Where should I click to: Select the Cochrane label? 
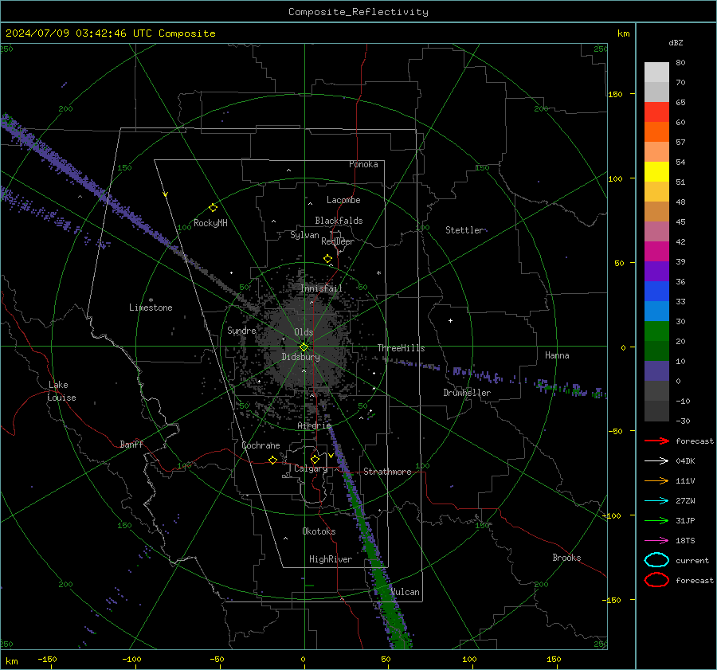pyautogui.click(x=261, y=445)
